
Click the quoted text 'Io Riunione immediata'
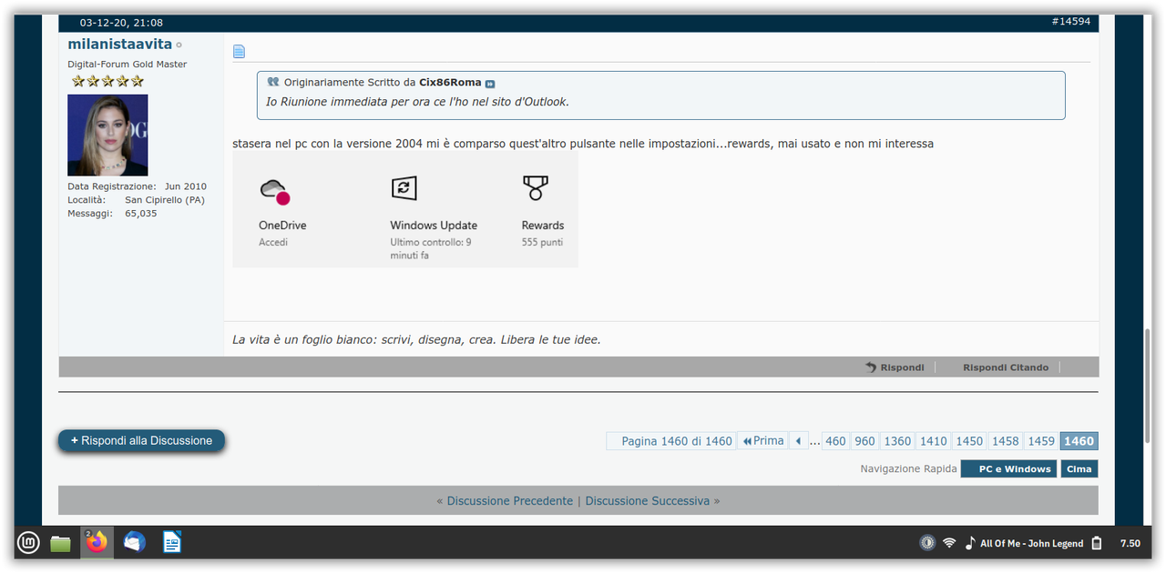point(417,102)
